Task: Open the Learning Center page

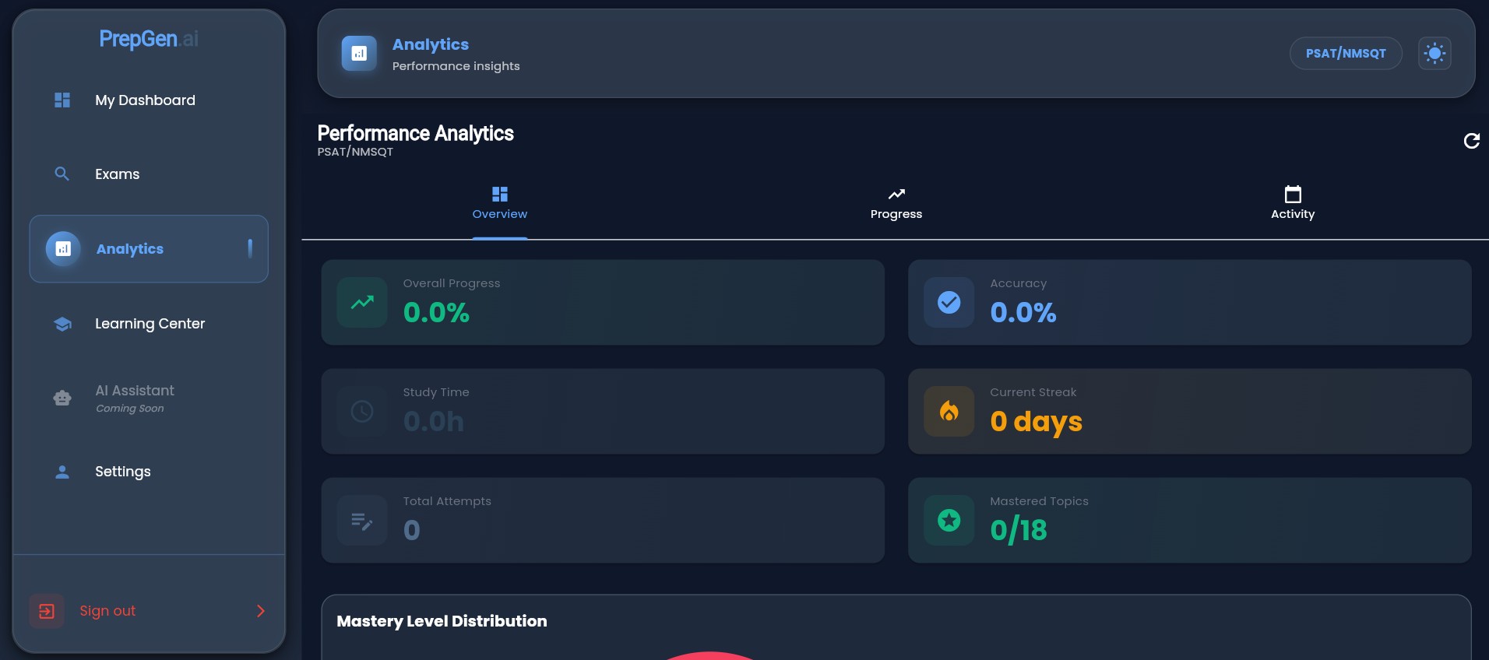Action: (x=150, y=324)
